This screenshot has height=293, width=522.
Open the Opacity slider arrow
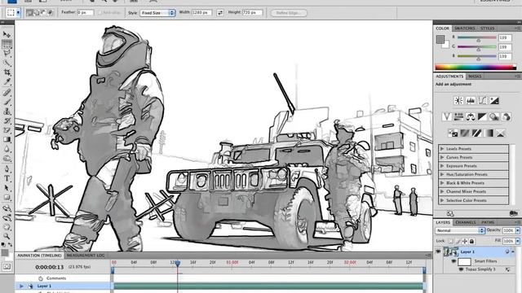pos(517,230)
